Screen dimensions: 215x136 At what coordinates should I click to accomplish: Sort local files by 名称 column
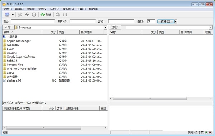(x=22, y=32)
